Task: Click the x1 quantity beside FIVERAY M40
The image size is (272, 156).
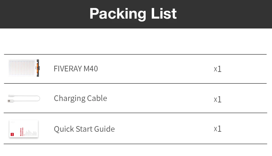Action: [218, 69]
